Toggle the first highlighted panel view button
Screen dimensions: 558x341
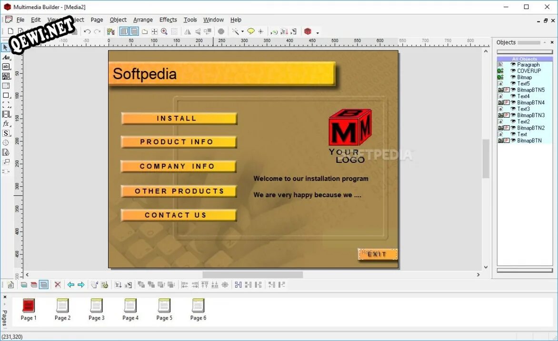[x=124, y=32]
